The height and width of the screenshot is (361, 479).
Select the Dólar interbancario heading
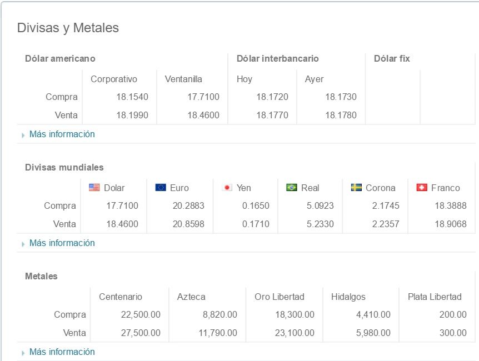click(277, 58)
